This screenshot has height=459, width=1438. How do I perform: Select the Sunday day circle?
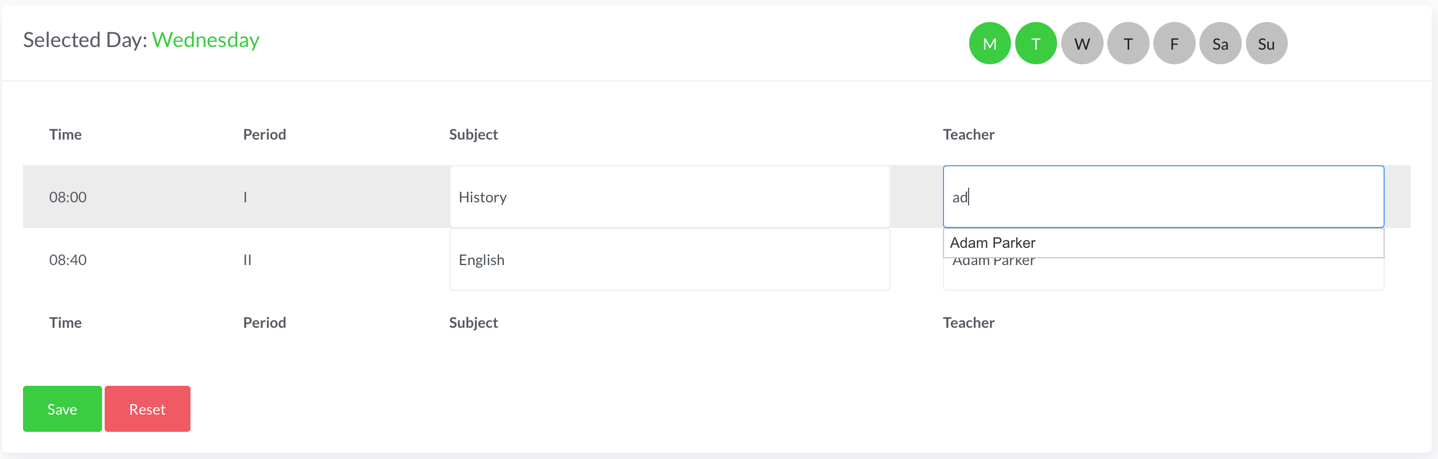(x=1266, y=43)
